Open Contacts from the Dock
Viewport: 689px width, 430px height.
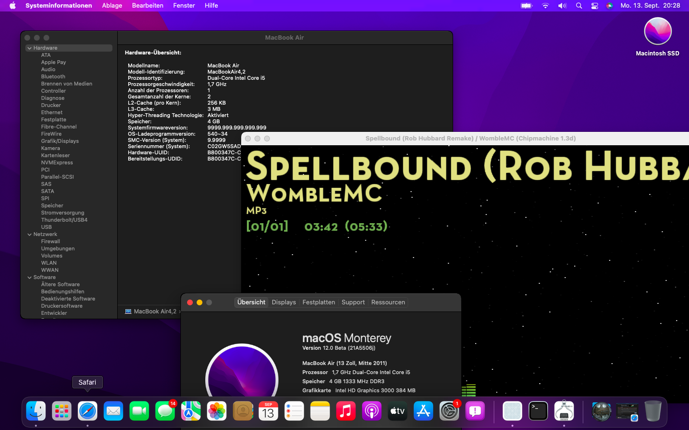tap(243, 411)
